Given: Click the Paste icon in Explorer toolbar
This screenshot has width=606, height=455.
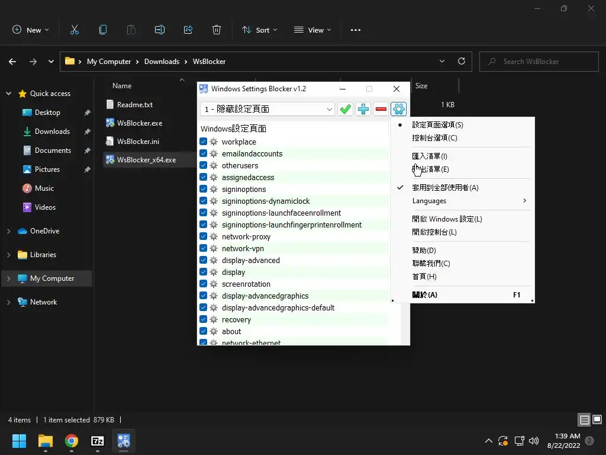Looking at the screenshot, I should click(131, 30).
